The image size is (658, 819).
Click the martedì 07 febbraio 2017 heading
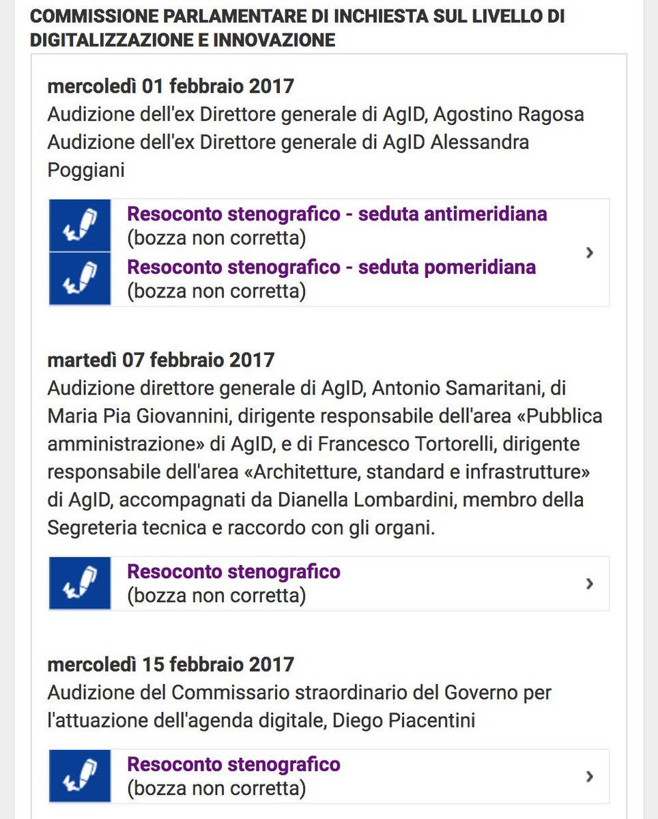(161, 360)
